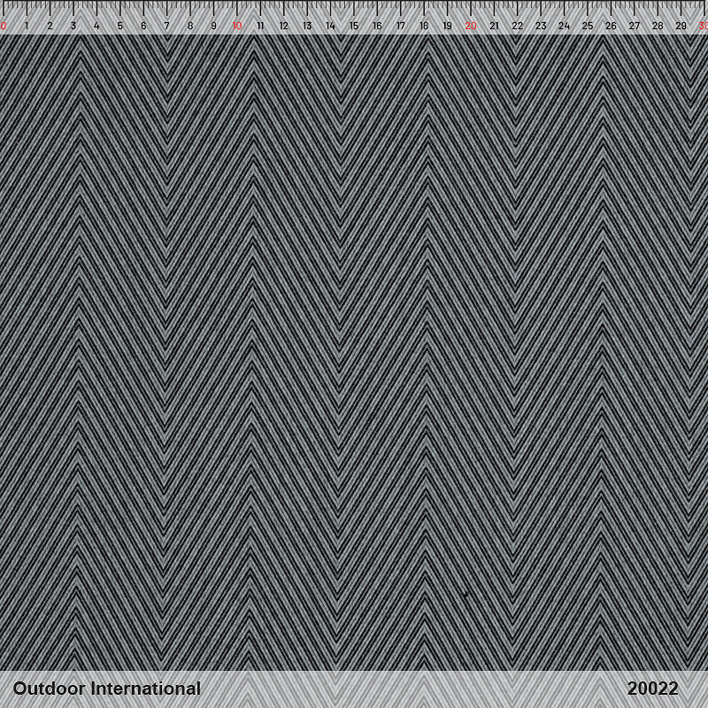This screenshot has width=708, height=708.
Task: Click the '18' ruler number
Action: pyautogui.click(x=424, y=26)
